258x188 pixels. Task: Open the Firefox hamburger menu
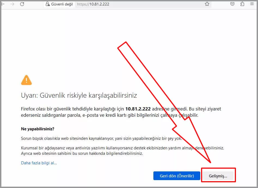coord(252,4)
